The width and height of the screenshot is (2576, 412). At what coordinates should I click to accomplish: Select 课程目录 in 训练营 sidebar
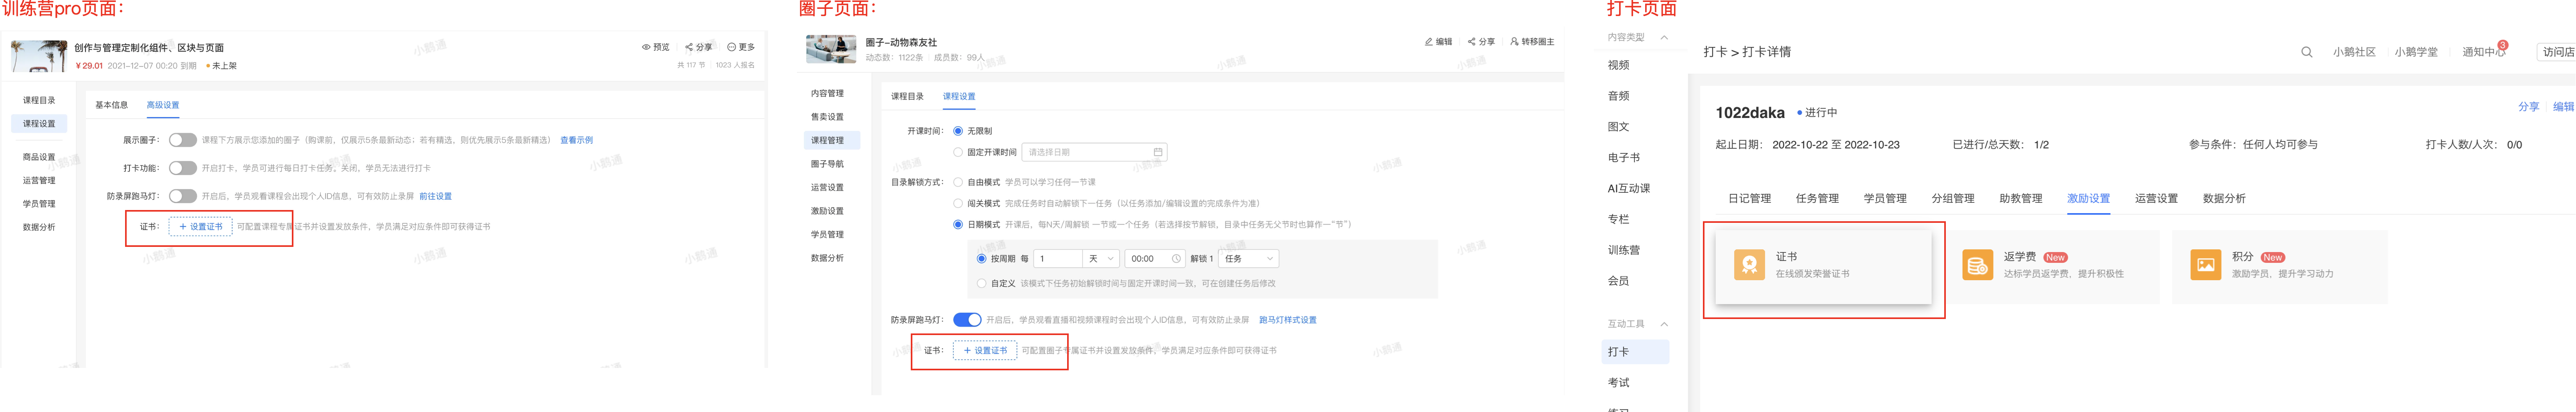tap(39, 100)
